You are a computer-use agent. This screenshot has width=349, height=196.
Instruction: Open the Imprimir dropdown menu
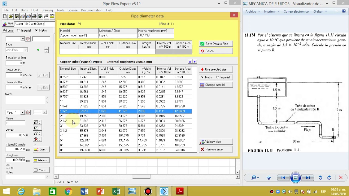272,11
